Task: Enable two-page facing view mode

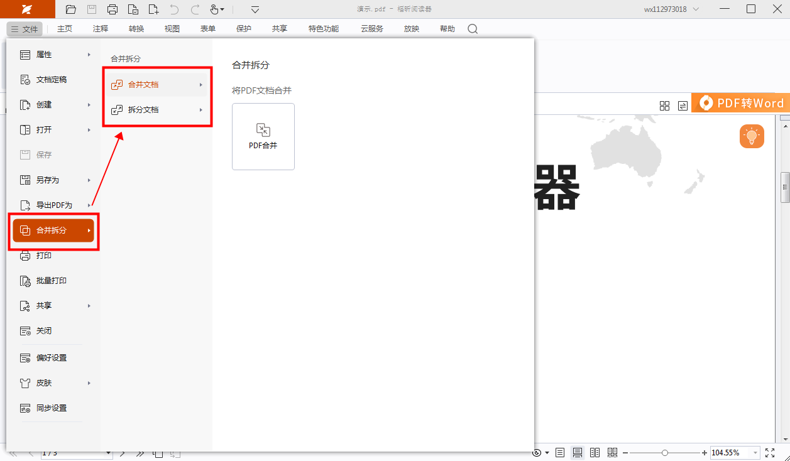Action: pos(595,453)
